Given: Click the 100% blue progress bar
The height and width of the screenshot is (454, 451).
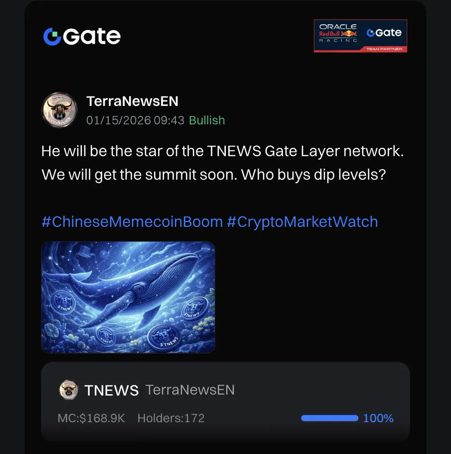Looking at the screenshot, I should [x=330, y=418].
